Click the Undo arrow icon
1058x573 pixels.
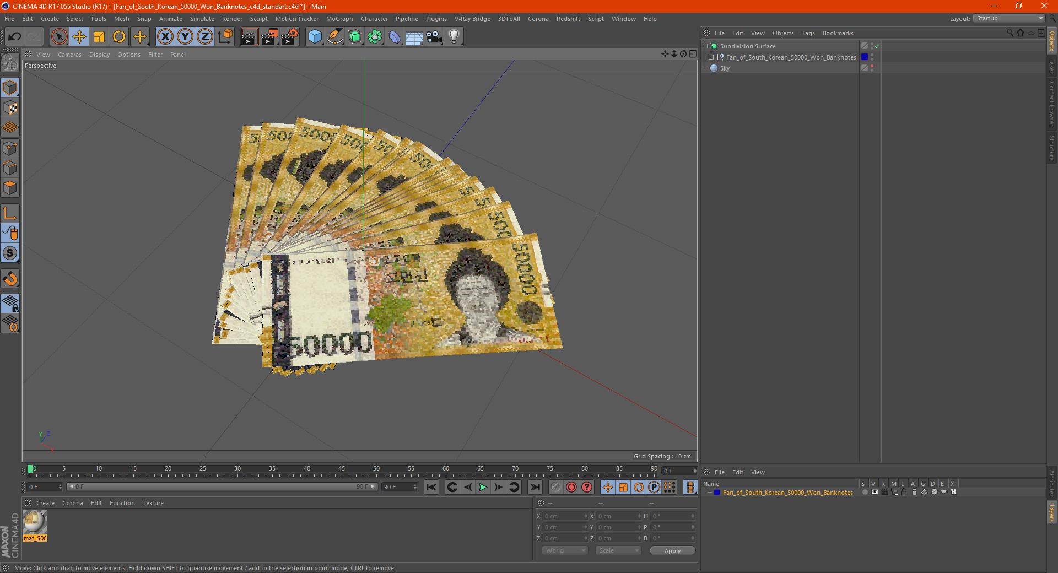click(15, 37)
